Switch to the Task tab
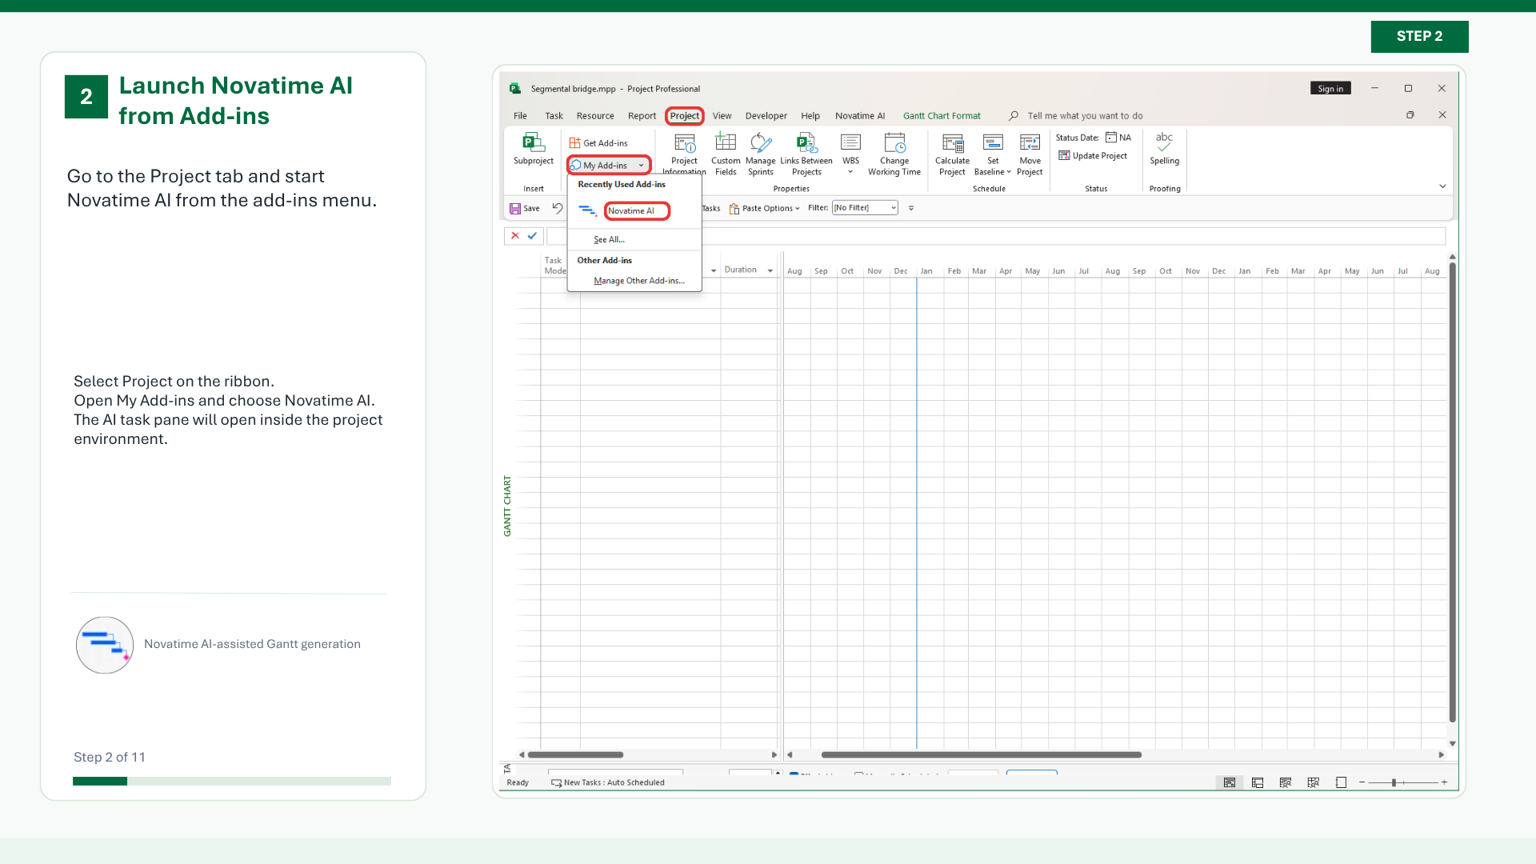The width and height of the screenshot is (1536, 864). tap(554, 116)
